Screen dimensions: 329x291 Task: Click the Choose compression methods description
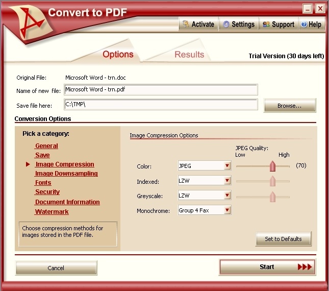63,232
